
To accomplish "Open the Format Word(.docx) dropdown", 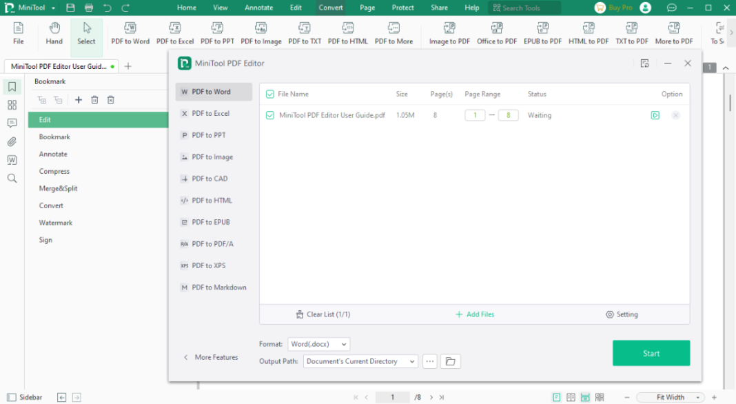I will (318, 343).
